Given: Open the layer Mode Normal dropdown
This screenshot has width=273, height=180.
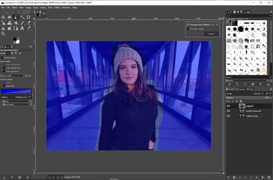Looking at the screenshot, I should 259,94.
